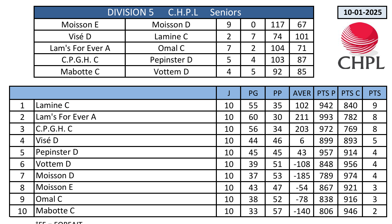Viewport: 392px width, 224px height.
Task: Click the 10-01-2025 date box
Action: [x=363, y=13]
